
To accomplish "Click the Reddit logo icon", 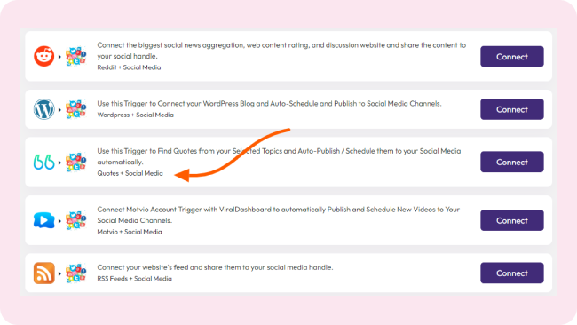I will [44, 56].
